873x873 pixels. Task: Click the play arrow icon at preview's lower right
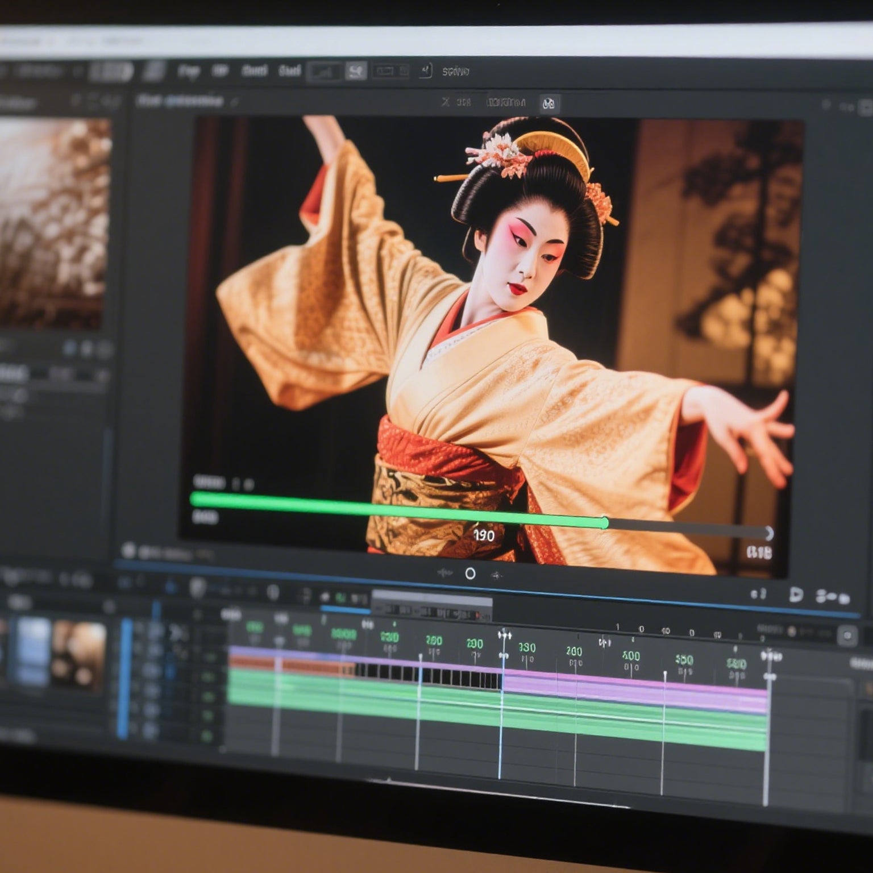pyautogui.click(x=796, y=595)
